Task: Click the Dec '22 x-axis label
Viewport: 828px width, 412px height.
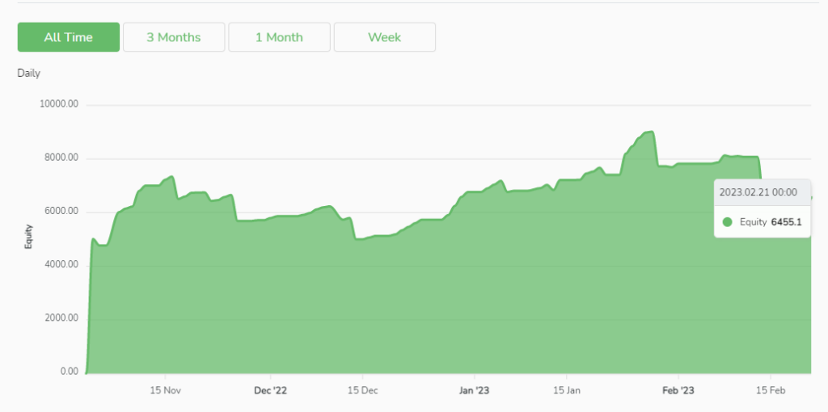Action: coord(270,390)
